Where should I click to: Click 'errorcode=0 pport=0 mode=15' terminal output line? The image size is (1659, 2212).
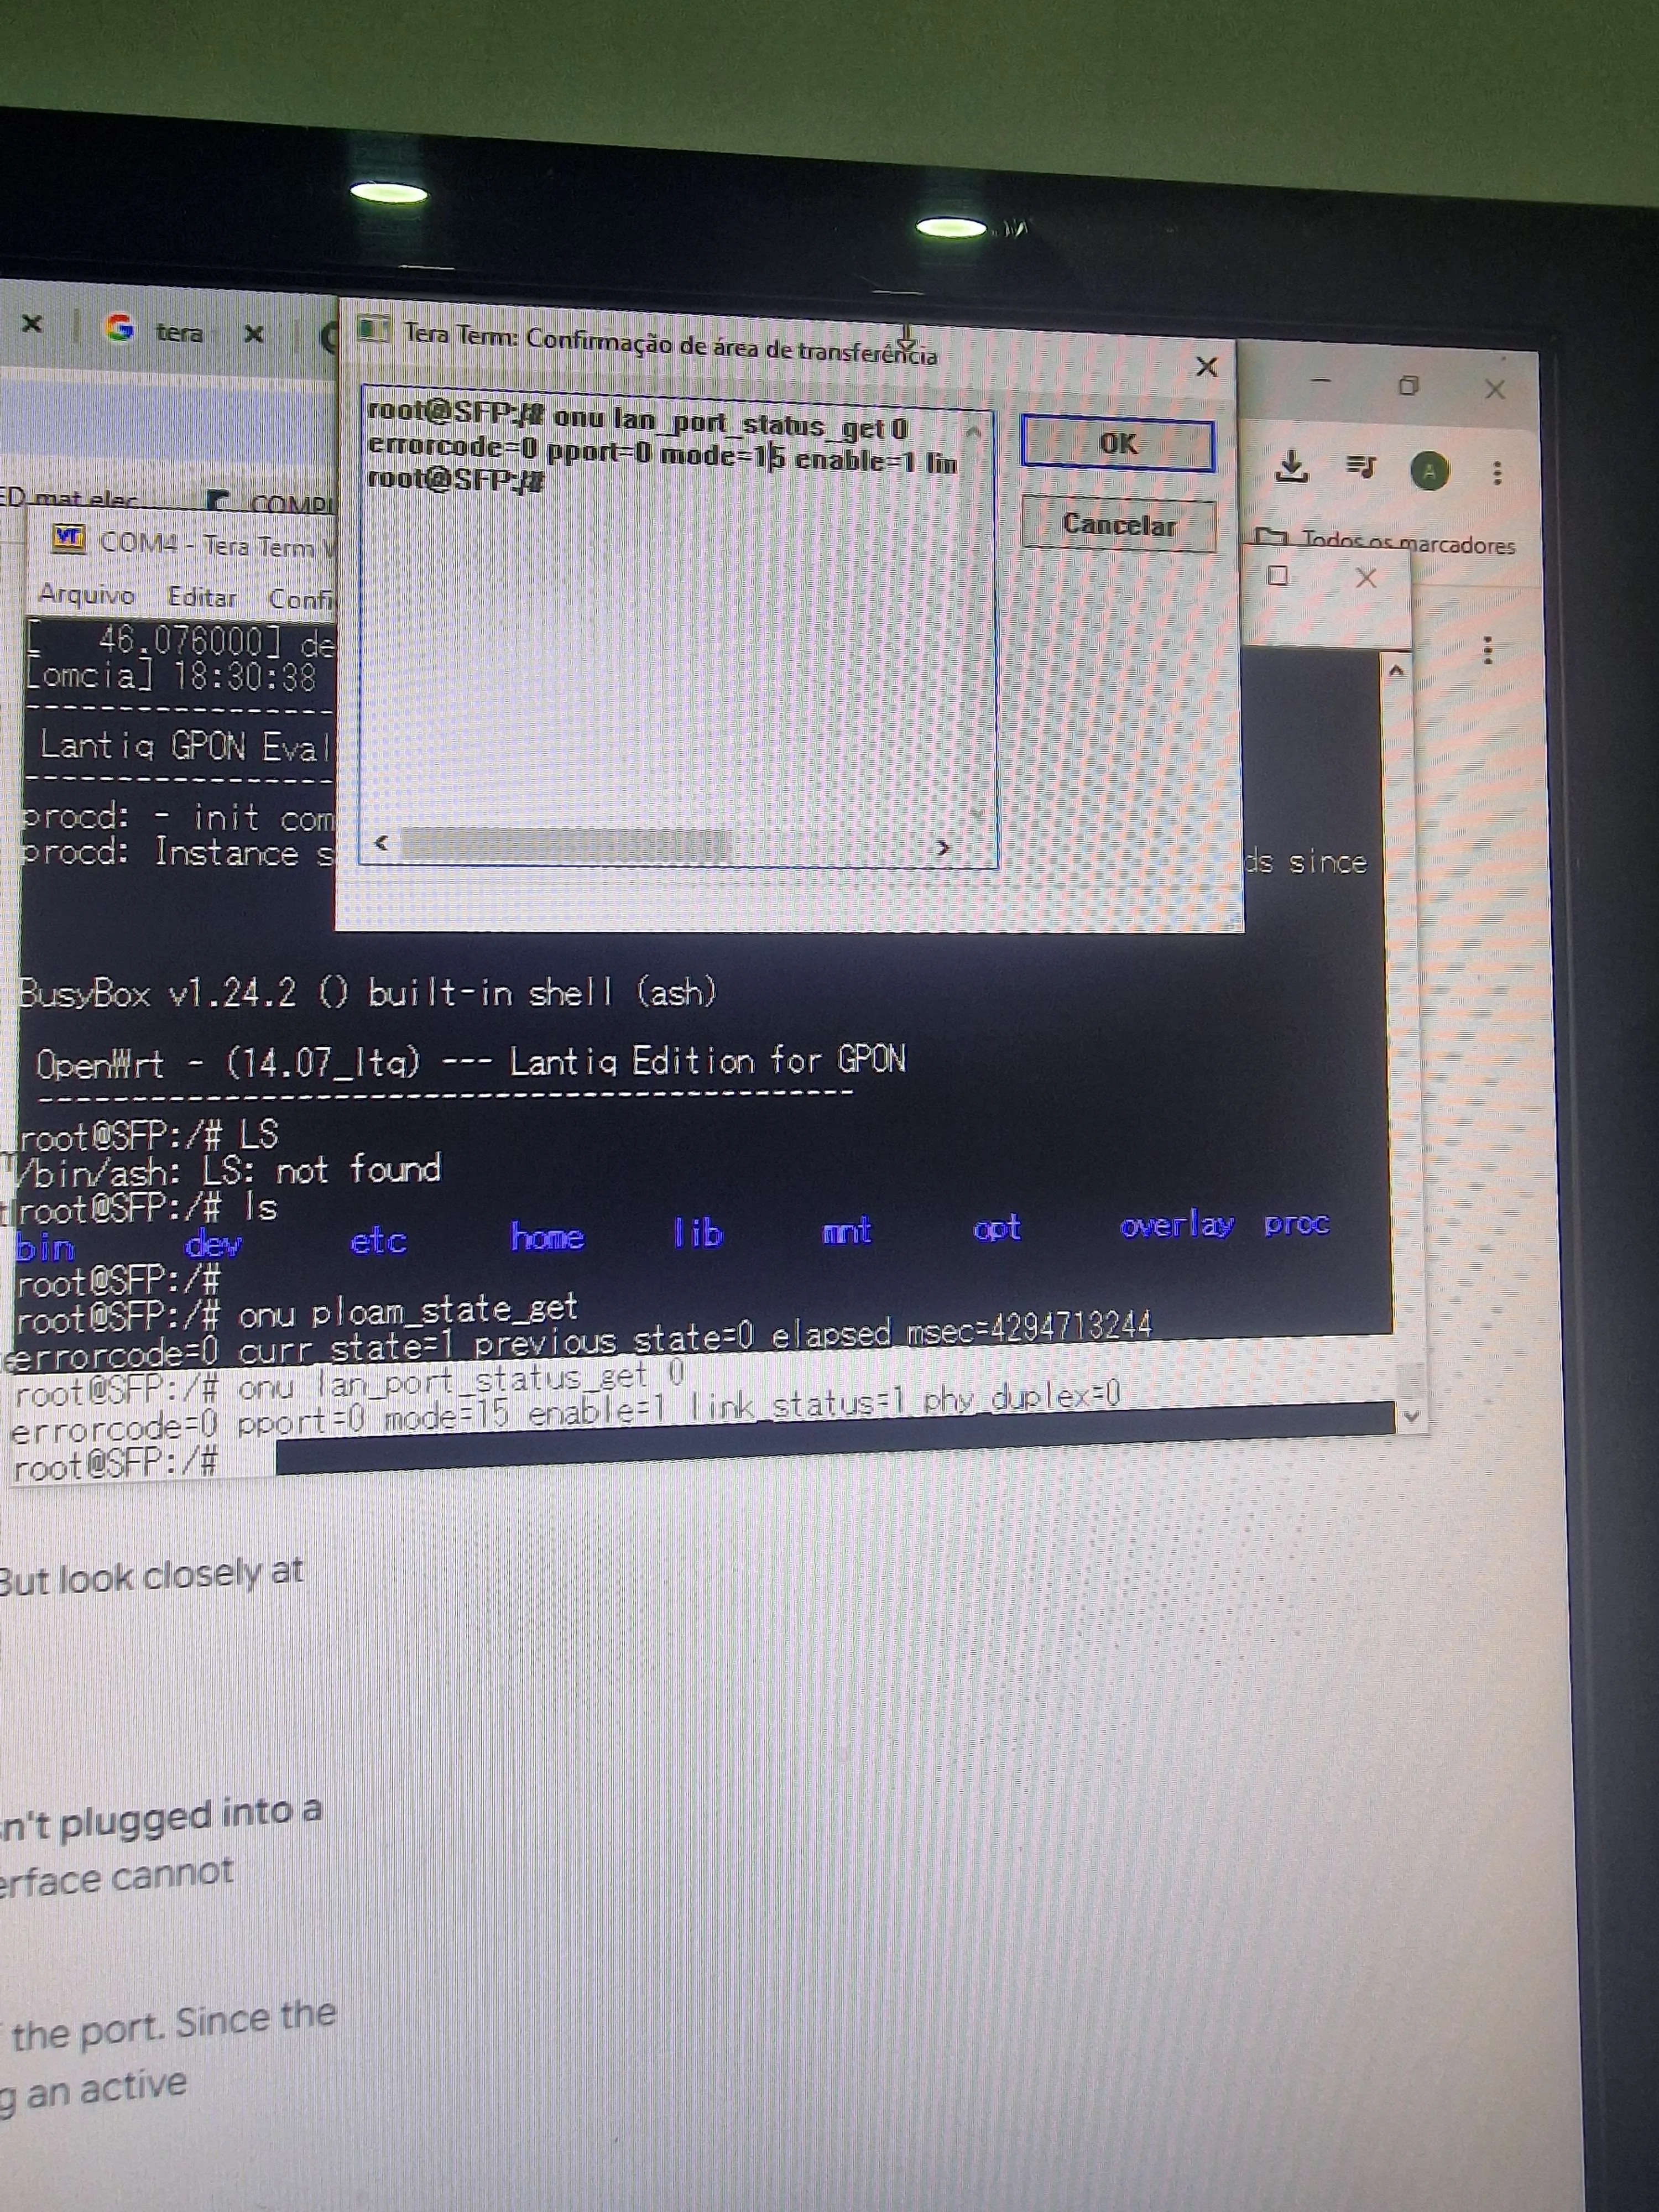565,1411
